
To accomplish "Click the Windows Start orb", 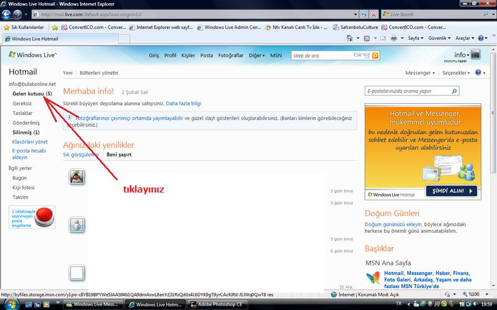I will point(12,304).
